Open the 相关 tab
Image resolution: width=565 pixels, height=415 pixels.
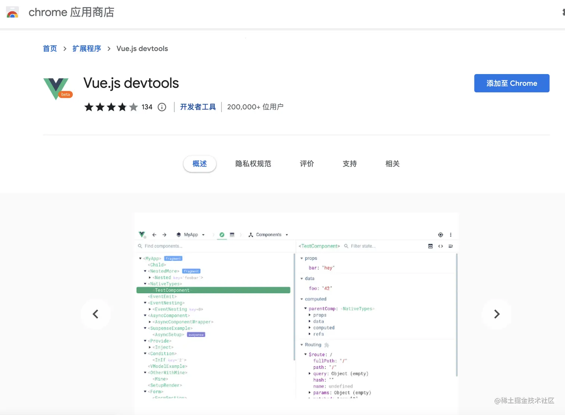point(392,164)
